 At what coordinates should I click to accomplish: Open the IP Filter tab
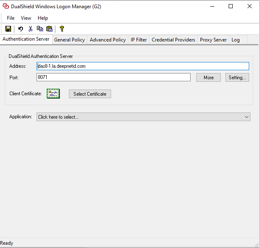pos(139,40)
